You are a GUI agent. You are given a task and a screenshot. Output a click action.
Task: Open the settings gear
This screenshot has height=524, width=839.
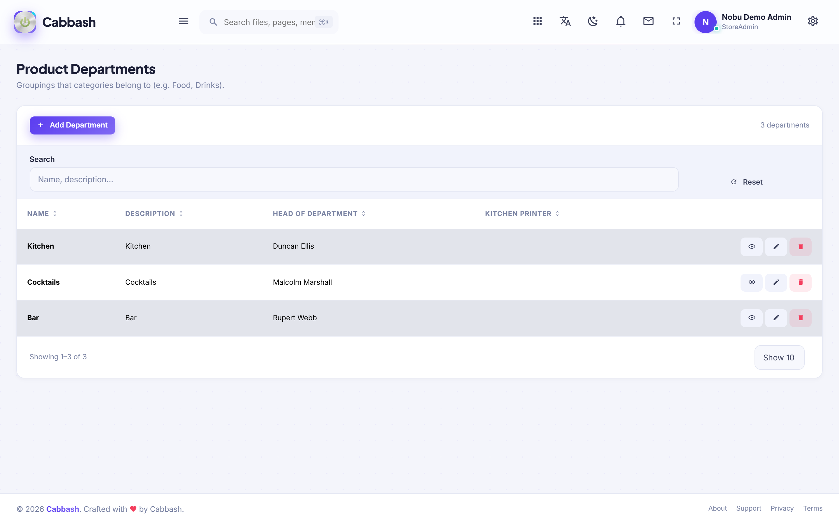pos(813,22)
